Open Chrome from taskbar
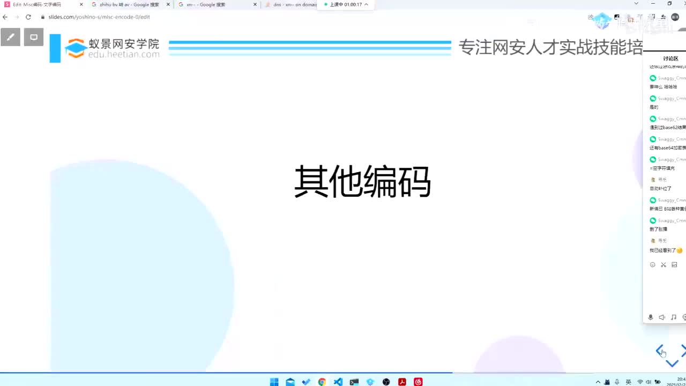Image resolution: width=686 pixels, height=386 pixels. click(x=322, y=382)
